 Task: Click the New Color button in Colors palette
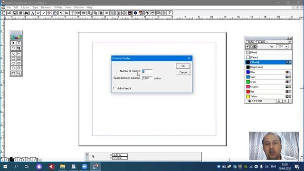coord(279,101)
